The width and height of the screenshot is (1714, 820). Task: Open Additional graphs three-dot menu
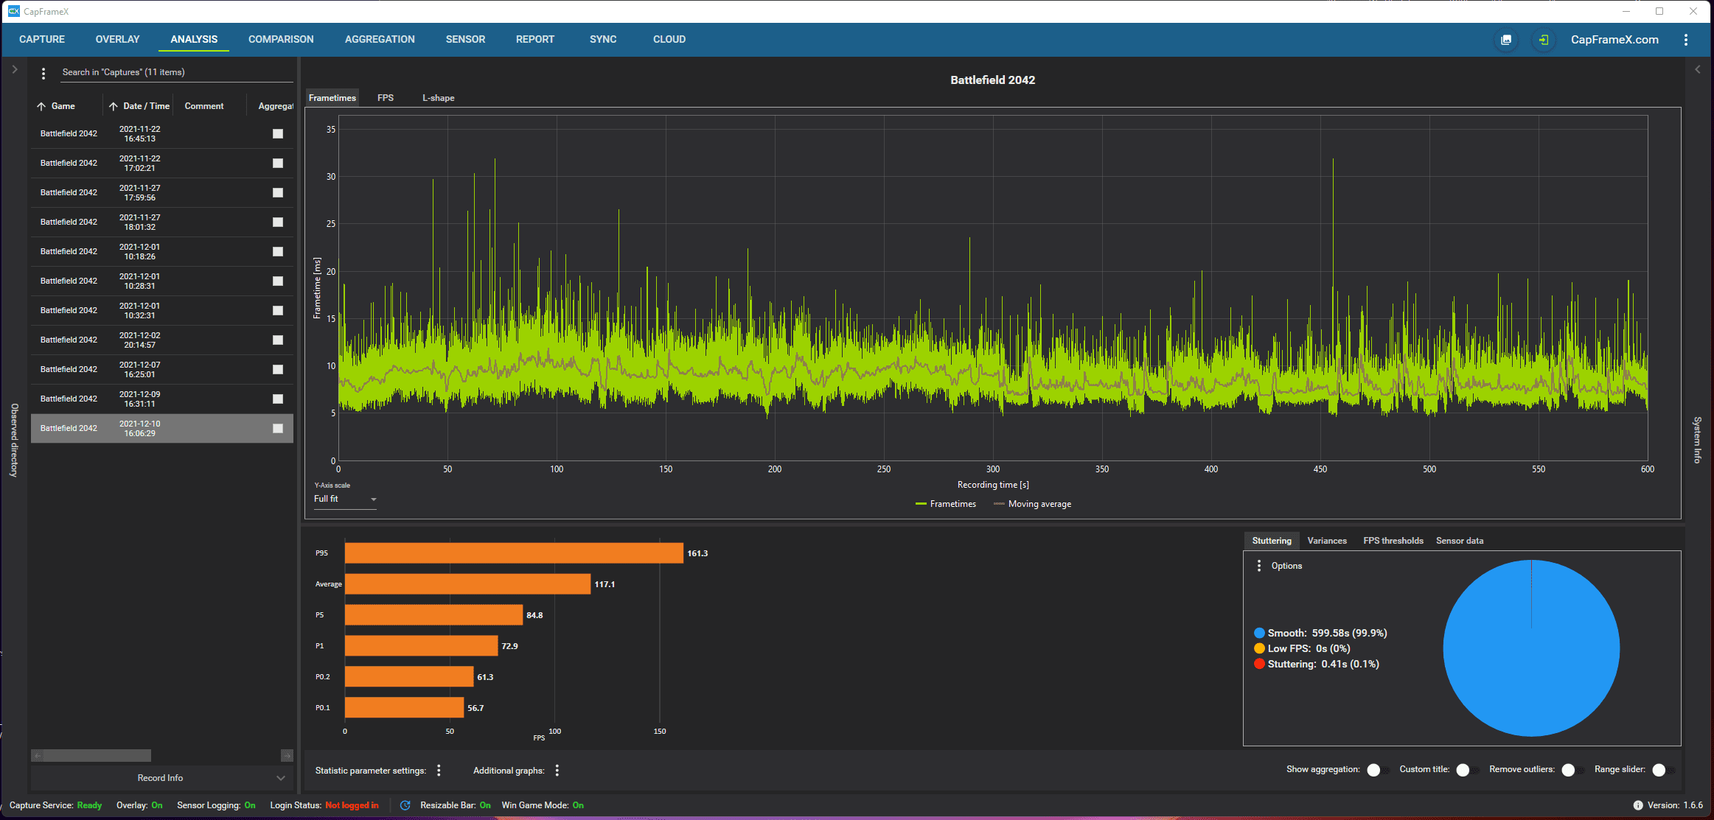pos(557,771)
